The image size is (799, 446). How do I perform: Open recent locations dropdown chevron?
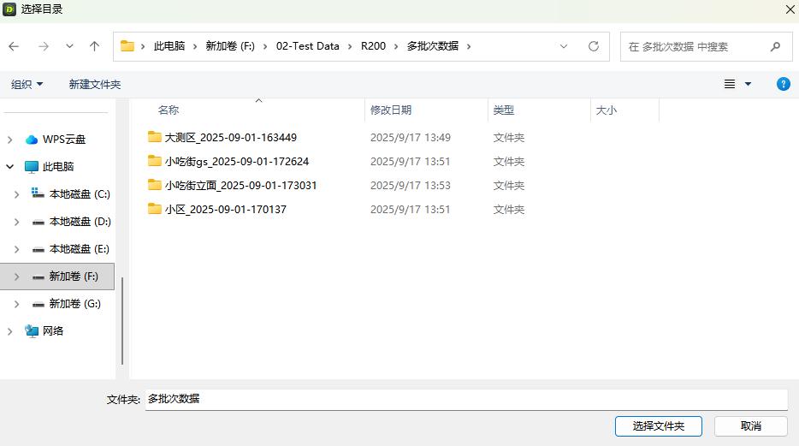click(69, 46)
